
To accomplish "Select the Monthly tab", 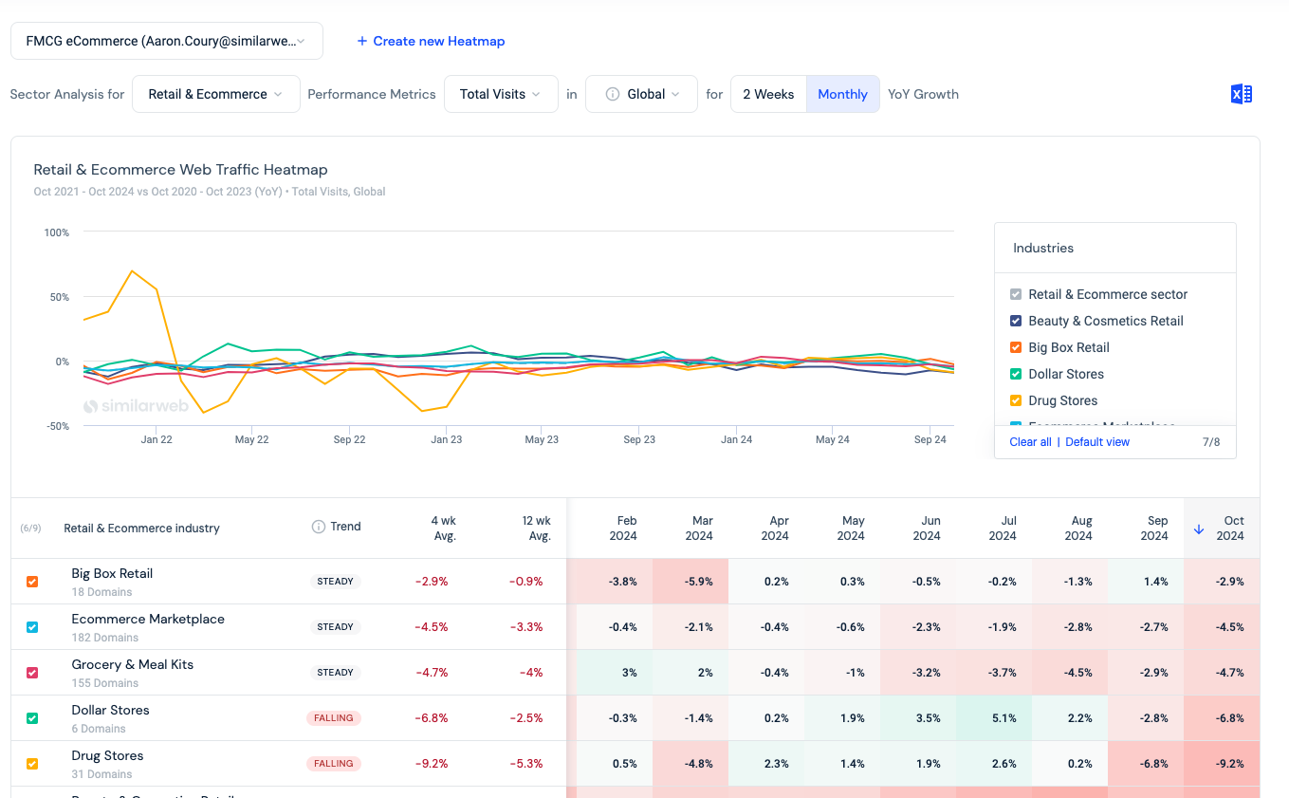I will (x=842, y=94).
